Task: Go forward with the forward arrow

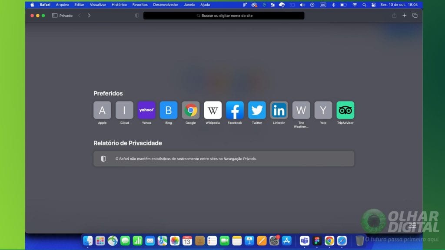Action: click(89, 16)
